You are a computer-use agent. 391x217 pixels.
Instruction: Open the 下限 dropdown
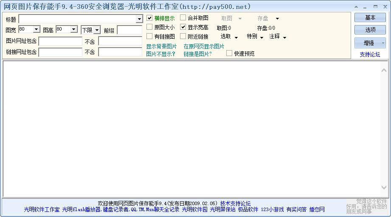[x=97, y=30]
